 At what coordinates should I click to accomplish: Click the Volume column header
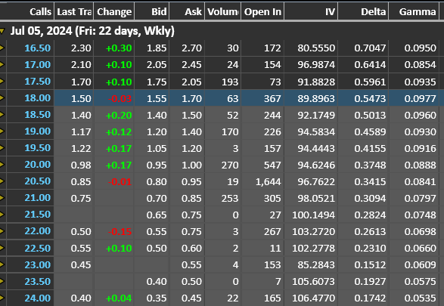point(223,11)
